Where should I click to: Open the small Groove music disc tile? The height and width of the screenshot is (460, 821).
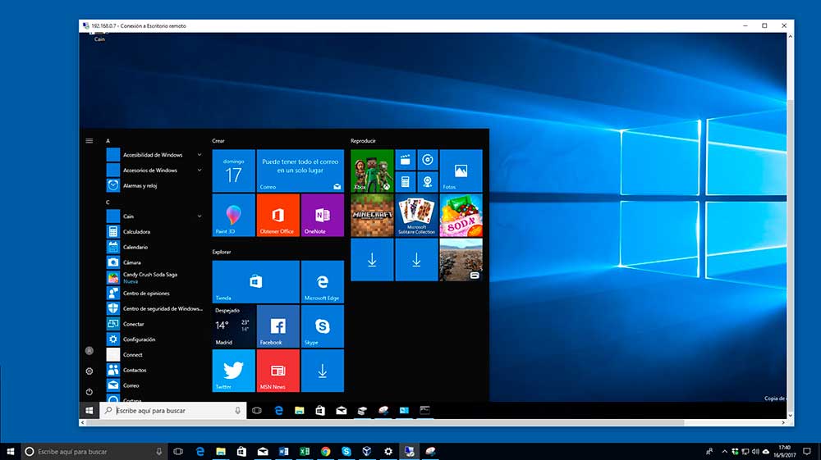pyautogui.click(x=428, y=160)
